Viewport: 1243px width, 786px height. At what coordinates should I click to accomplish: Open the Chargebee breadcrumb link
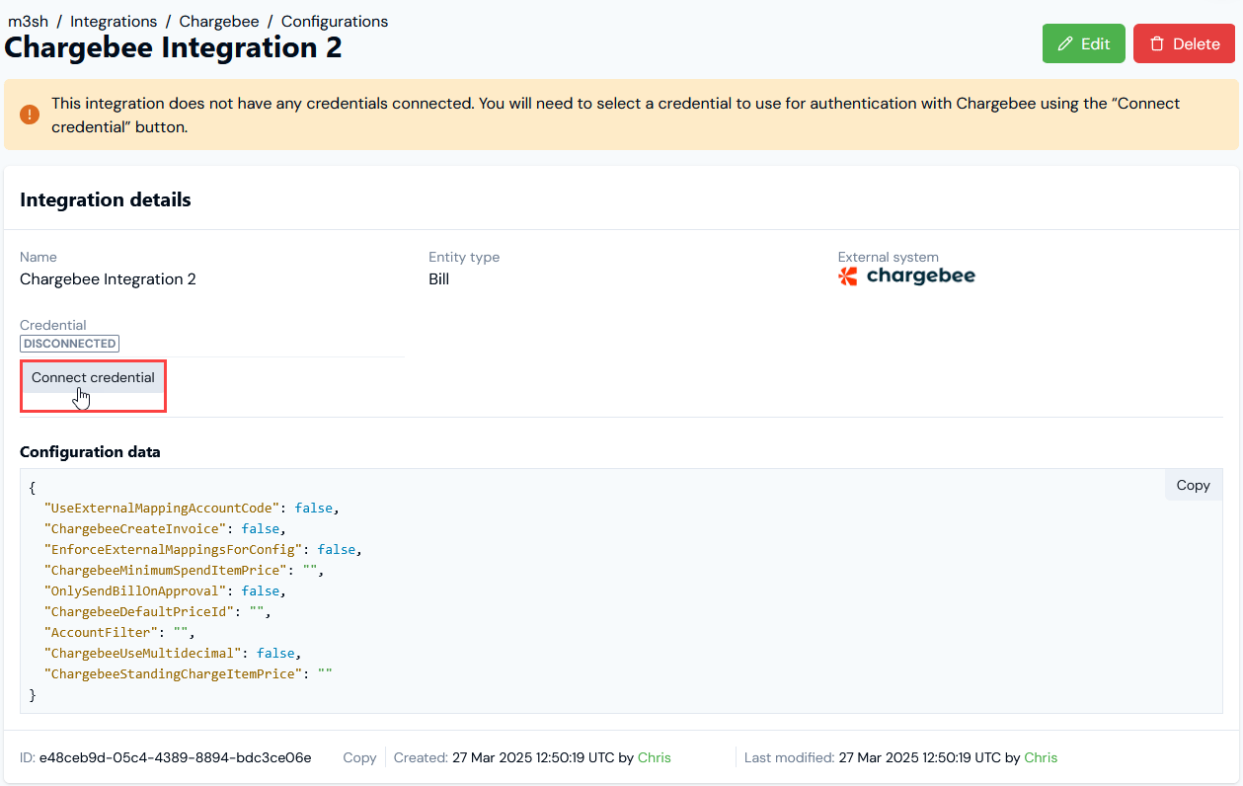pos(219,21)
